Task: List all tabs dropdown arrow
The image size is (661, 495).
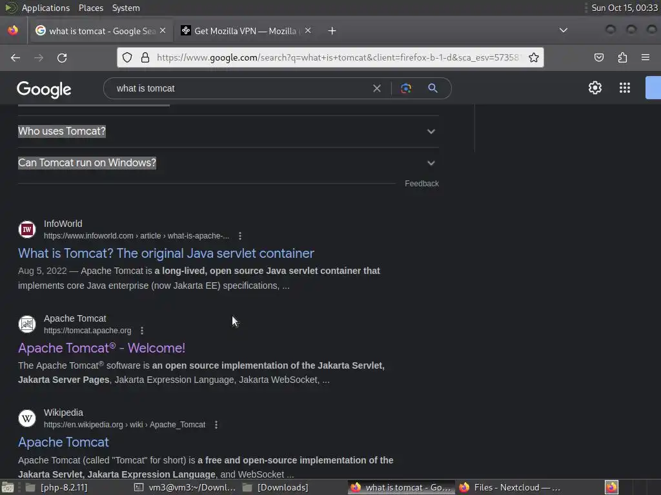Action: (x=563, y=30)
